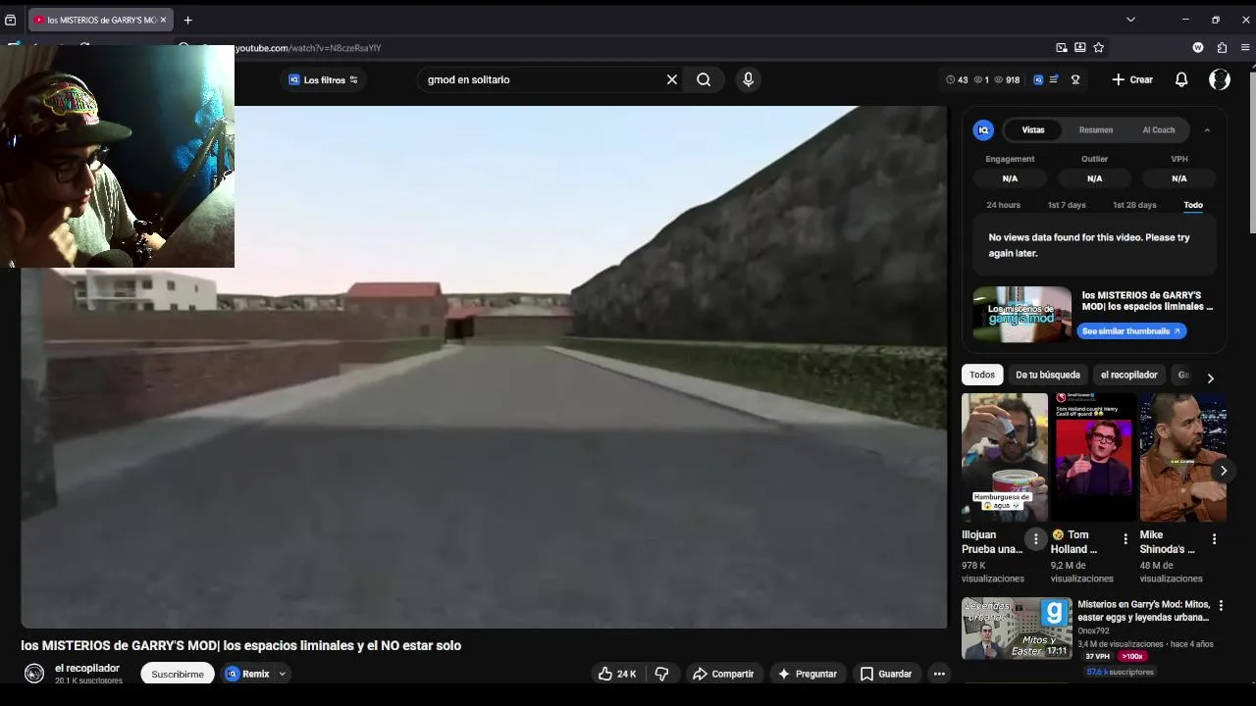Dislike the video

tap(661, 674)
